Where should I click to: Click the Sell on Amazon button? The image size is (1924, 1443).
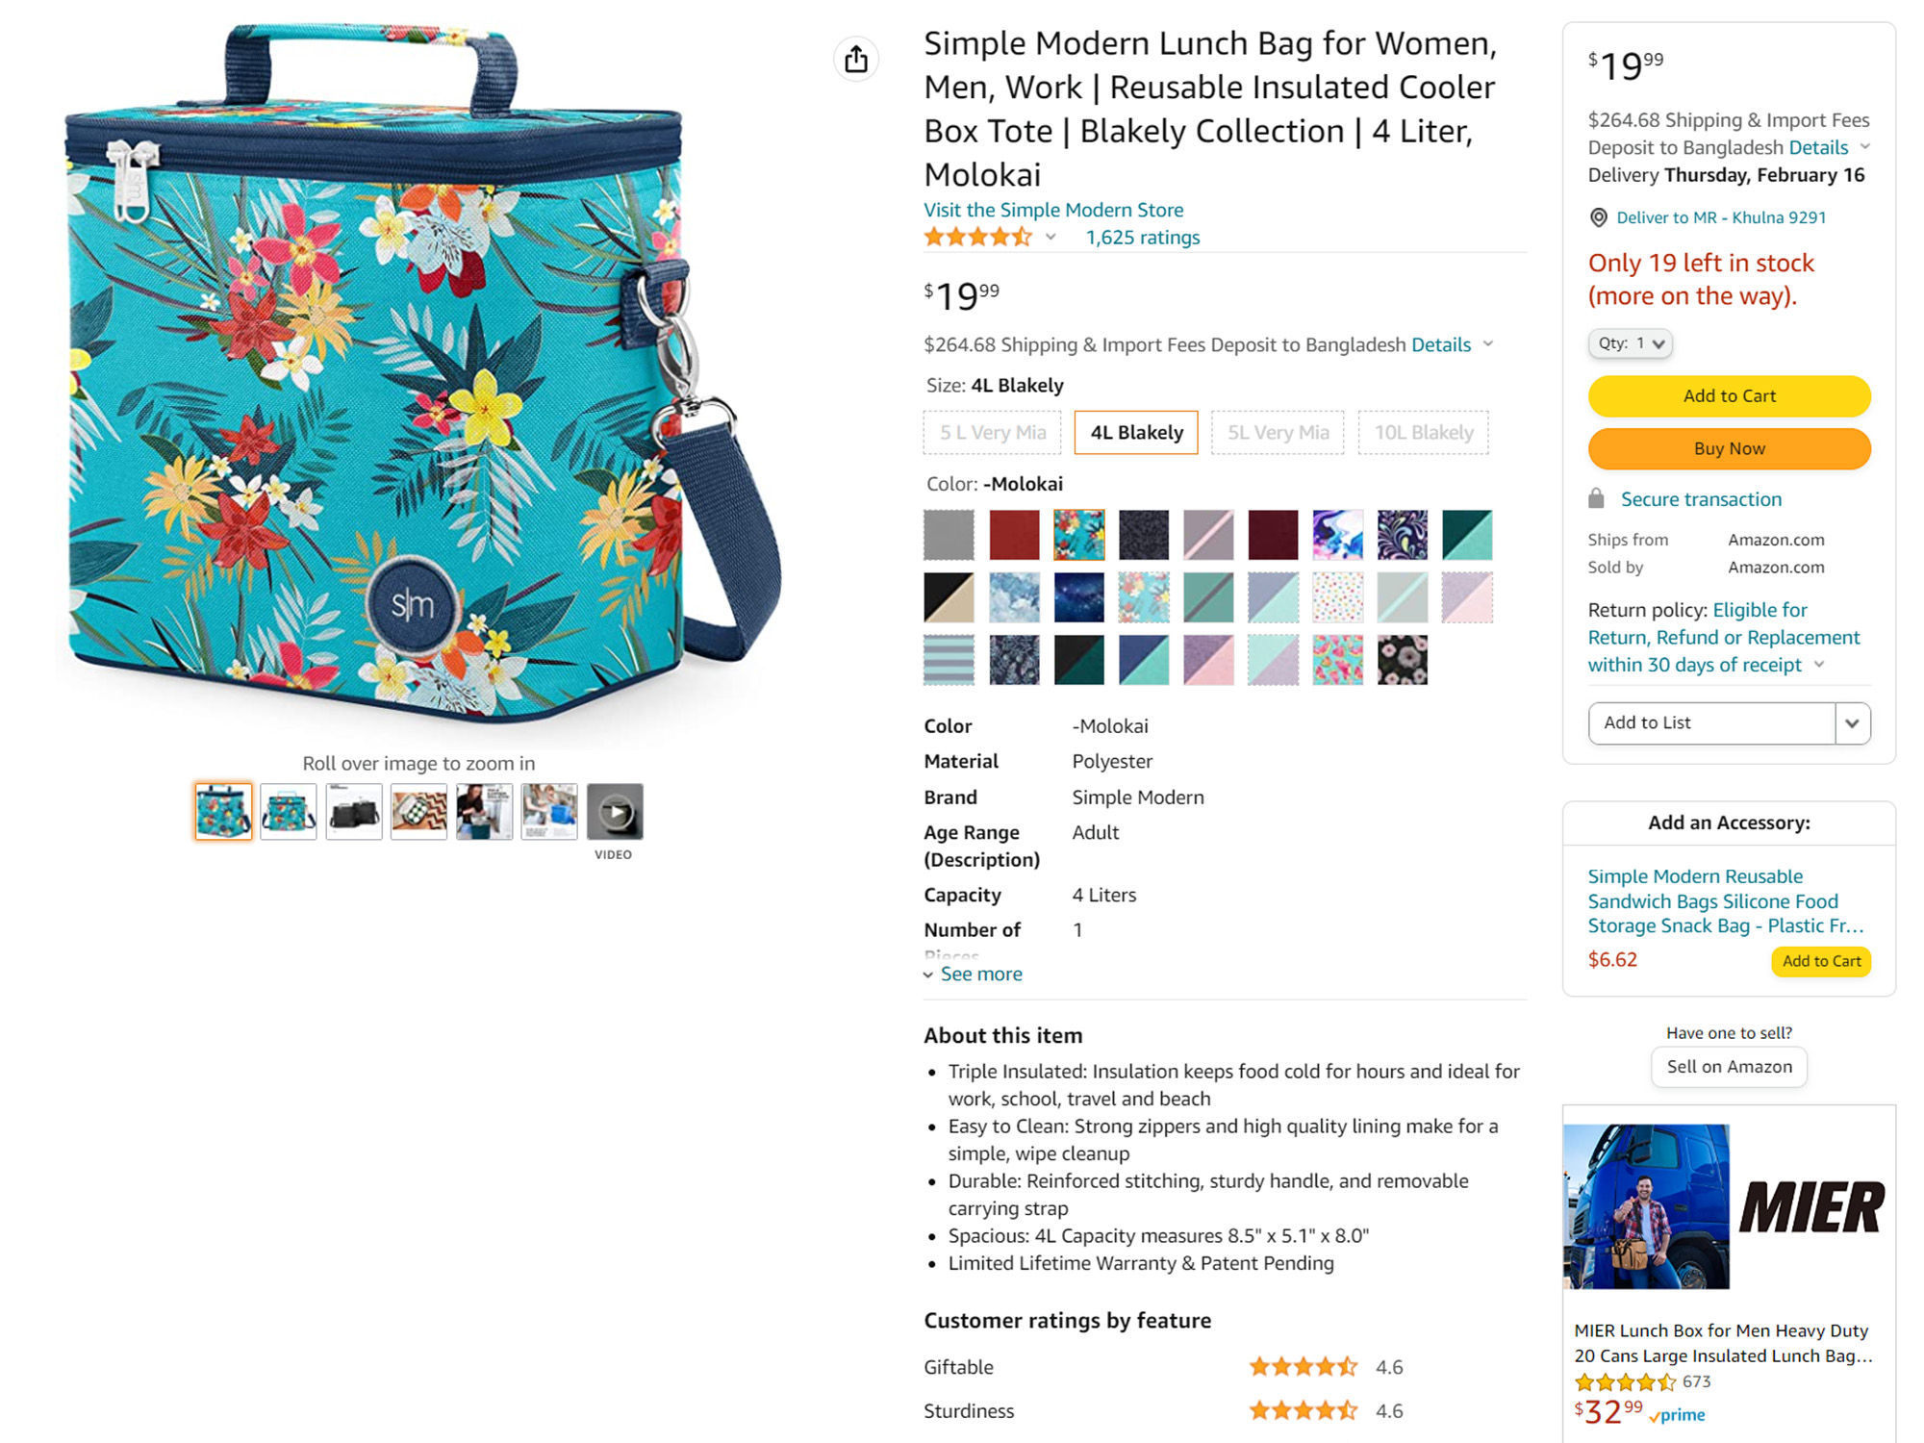click(x=1729, y=1067)
